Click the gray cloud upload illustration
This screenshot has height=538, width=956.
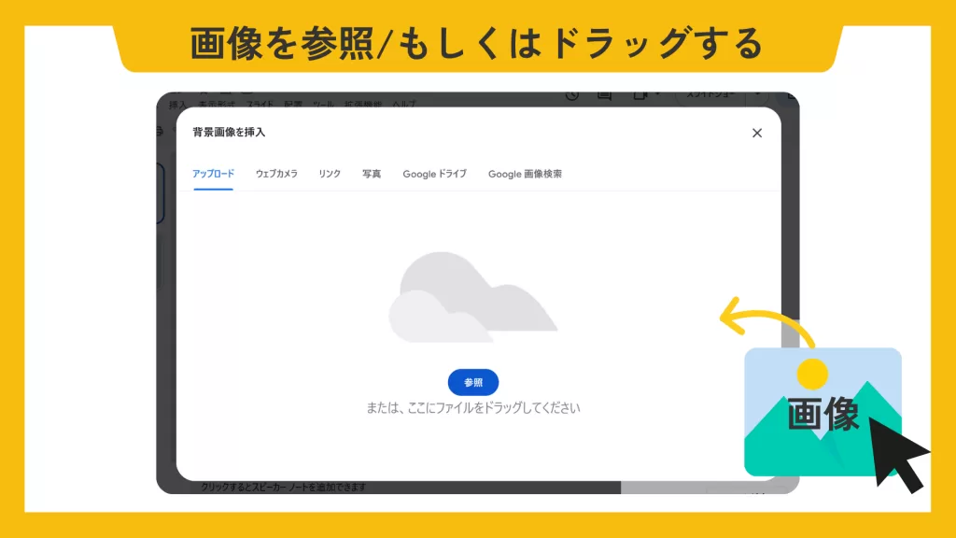pyautogui.click(x=471, y=299)
